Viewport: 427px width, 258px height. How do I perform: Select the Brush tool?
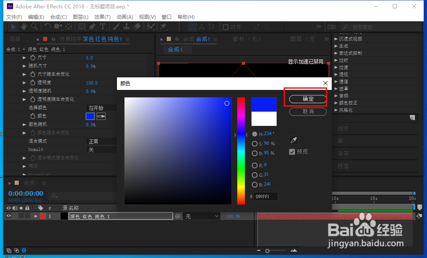(x=116, y=27)
